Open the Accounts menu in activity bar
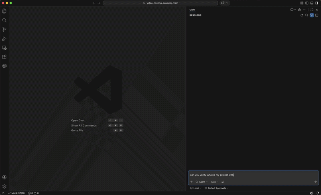 coord(4,177)
